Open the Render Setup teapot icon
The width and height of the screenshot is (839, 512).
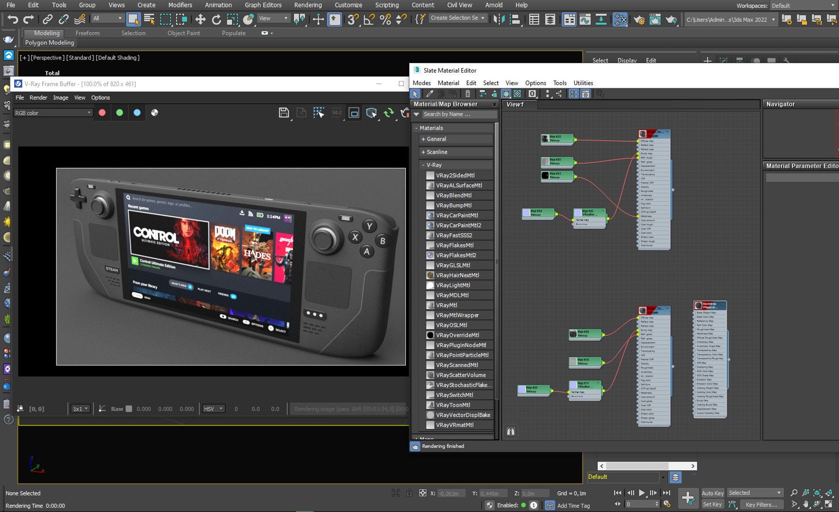coord(639,19)
